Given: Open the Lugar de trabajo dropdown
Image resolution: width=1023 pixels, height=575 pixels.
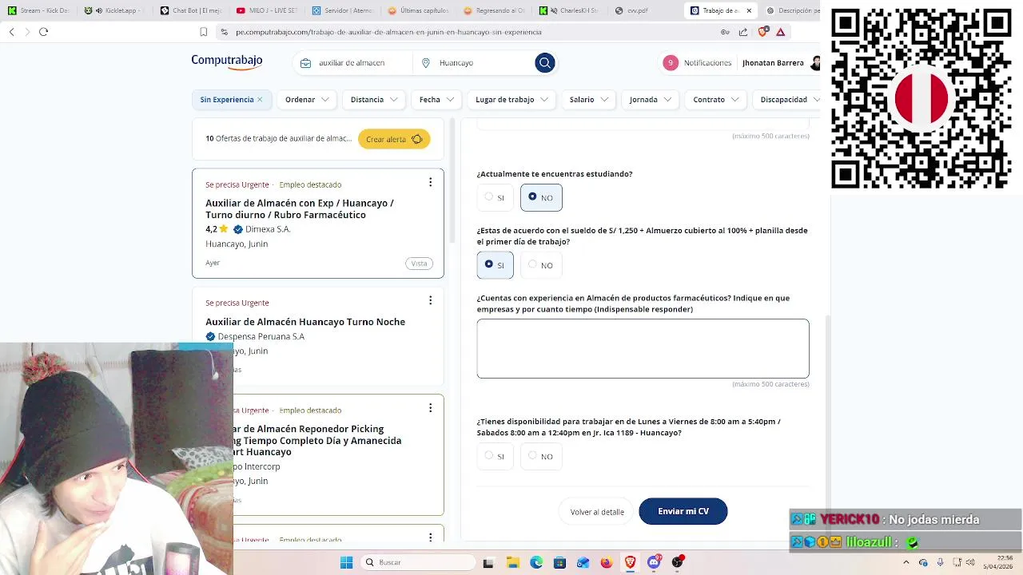Looking at the screenshot, I should click(x=511, y=100).
